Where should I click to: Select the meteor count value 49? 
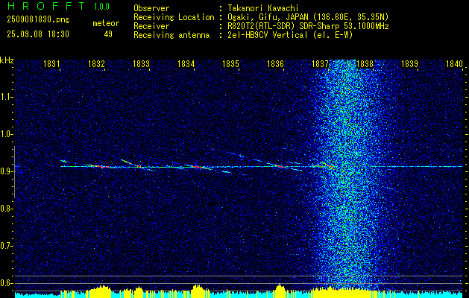coord(108,34)
